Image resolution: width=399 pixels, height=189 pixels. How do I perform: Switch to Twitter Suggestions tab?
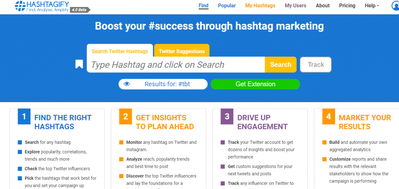pos(182,51)
